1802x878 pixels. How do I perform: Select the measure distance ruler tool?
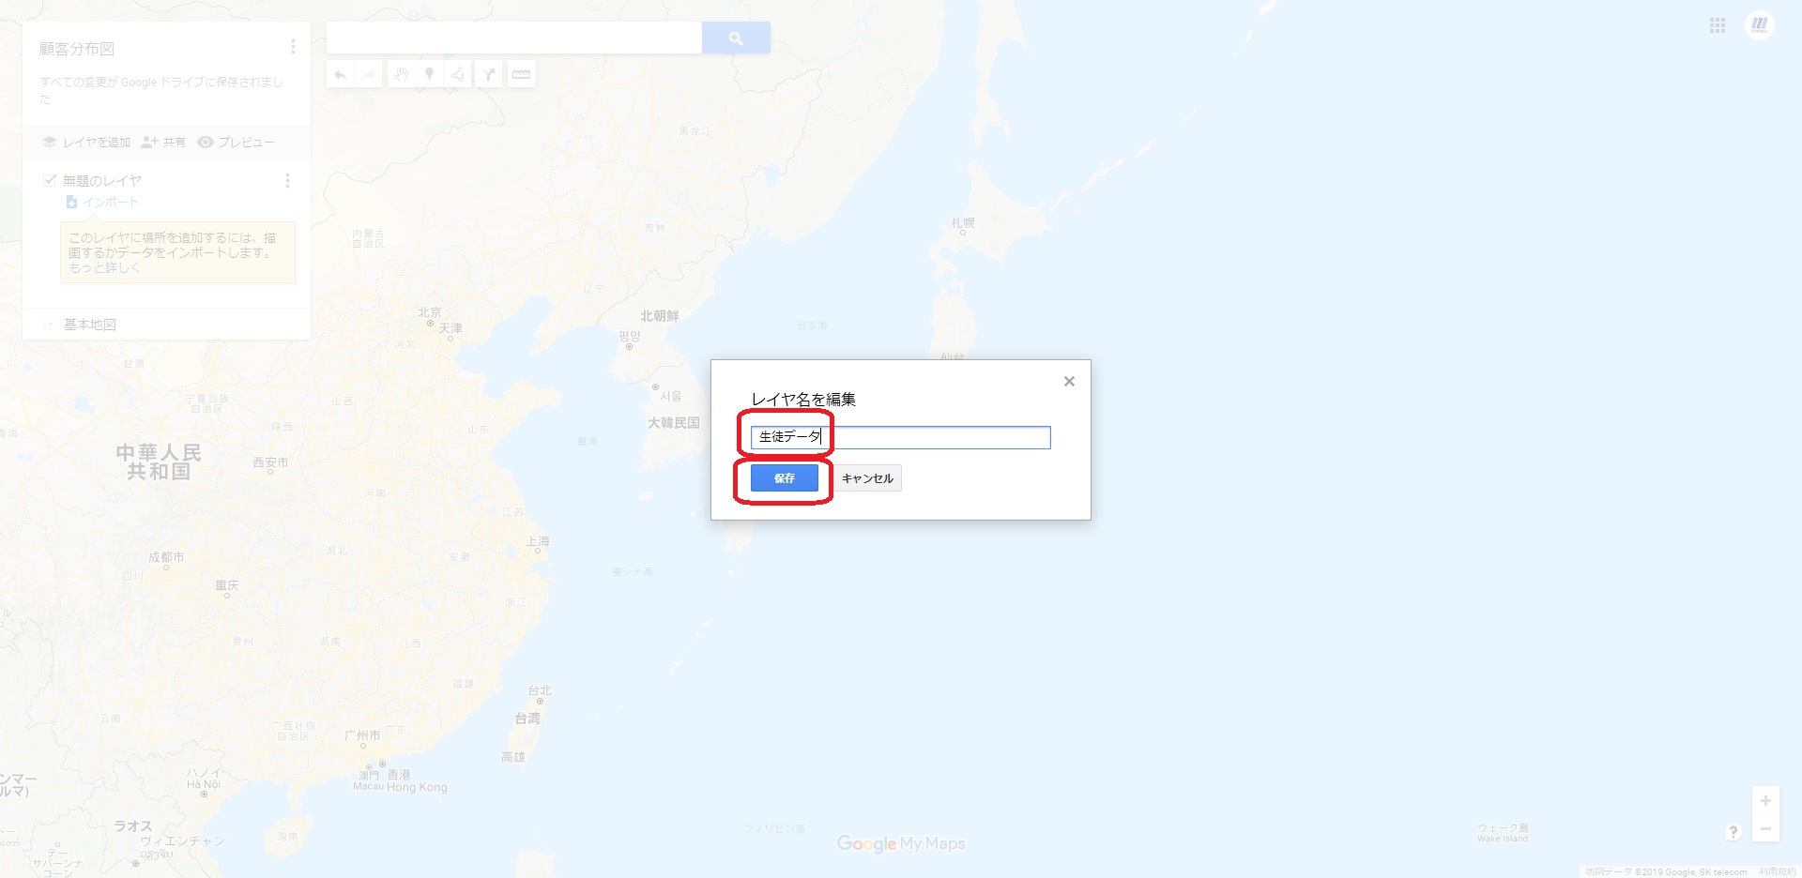click(521, 74)
